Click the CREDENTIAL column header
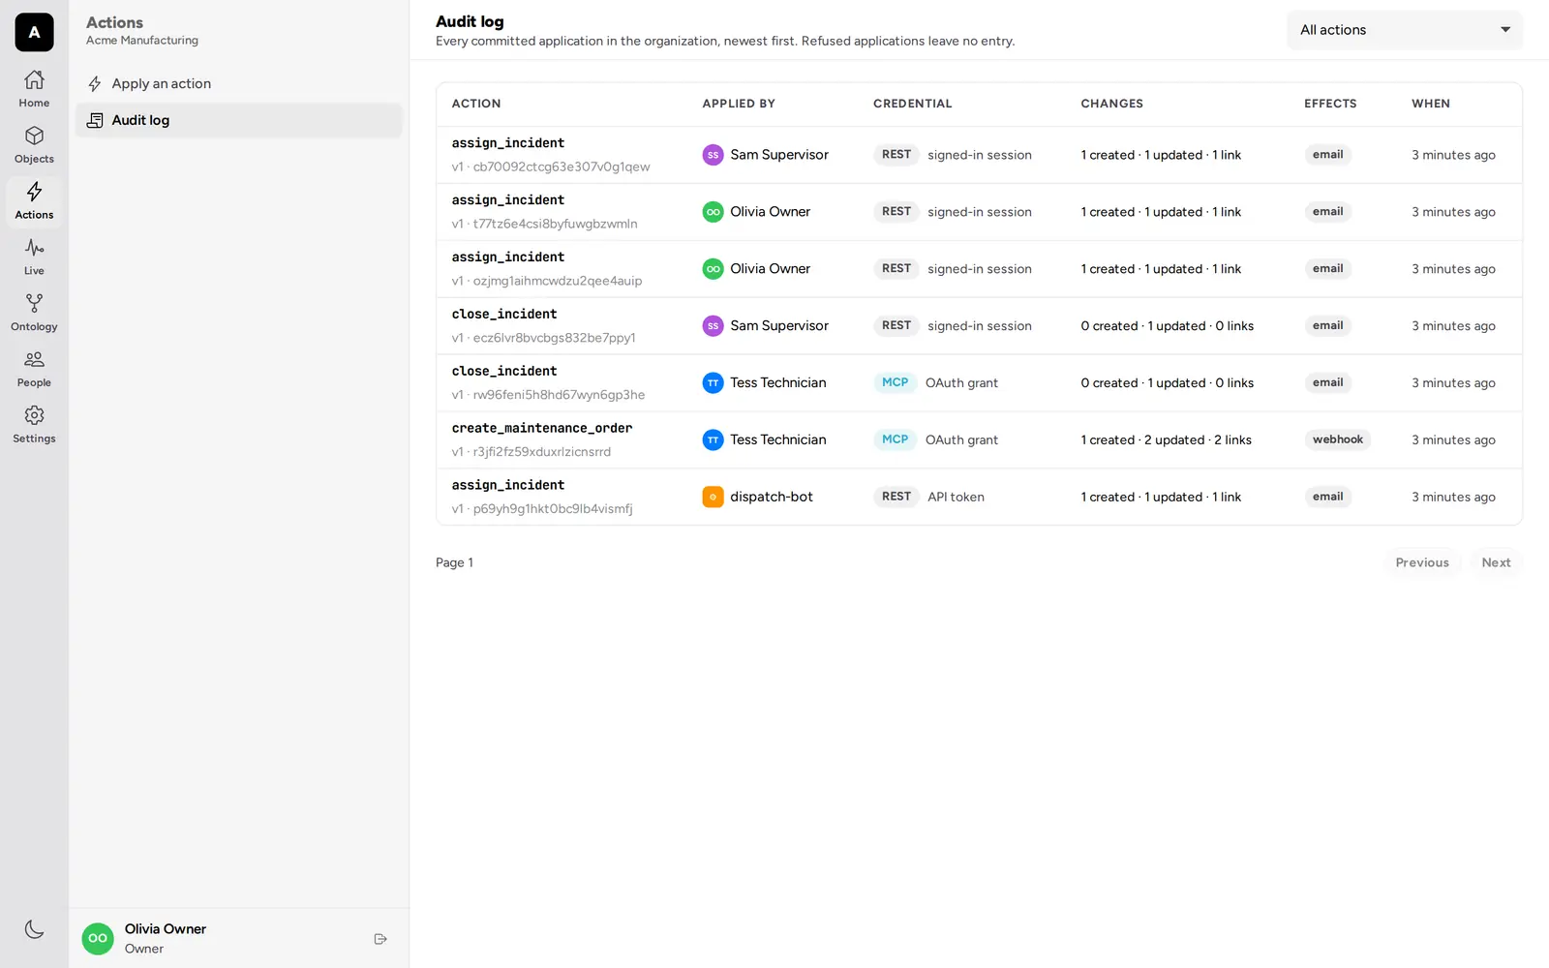This screenshot has width=1549, height=968. pos(912,104)
